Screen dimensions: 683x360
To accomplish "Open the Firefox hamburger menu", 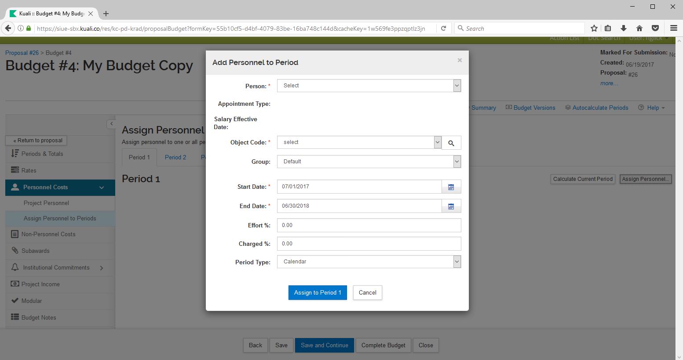I will pyautogui.click(x=673, y=29).
